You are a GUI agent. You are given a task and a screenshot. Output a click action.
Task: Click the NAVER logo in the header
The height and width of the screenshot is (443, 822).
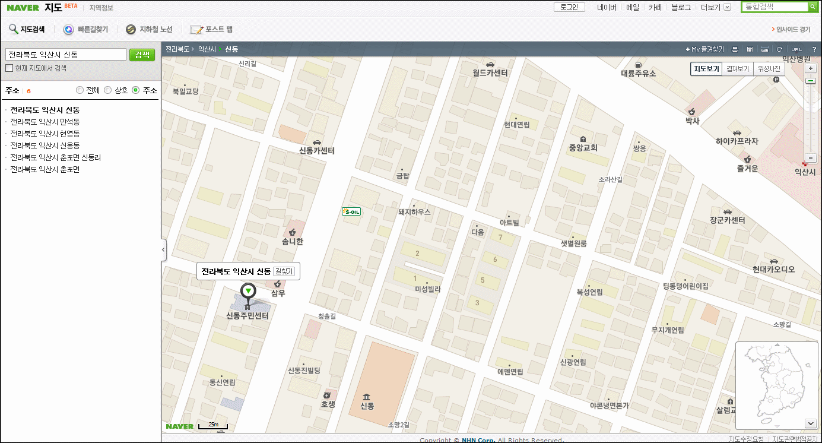coord(23,8)
